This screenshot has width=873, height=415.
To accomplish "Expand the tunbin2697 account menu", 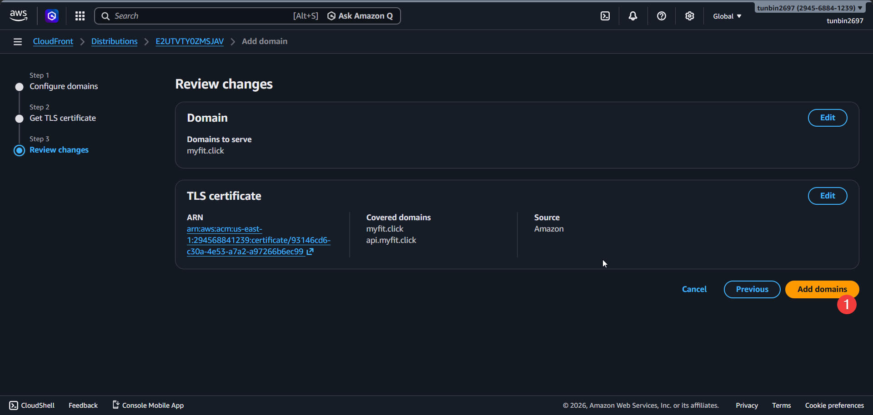I will pos(809,7).
